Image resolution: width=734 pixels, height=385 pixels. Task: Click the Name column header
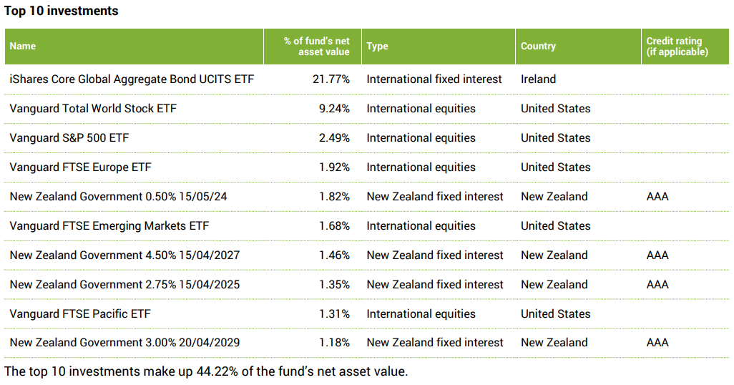[x=23, y=46]
